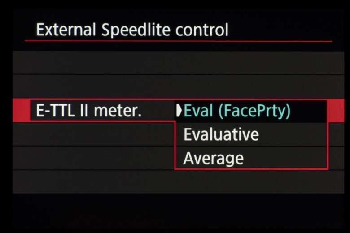Click the selection arrow beside Eval (FacePrty)
The height and width of the screenshot is (233, 350).
[179, 111]
